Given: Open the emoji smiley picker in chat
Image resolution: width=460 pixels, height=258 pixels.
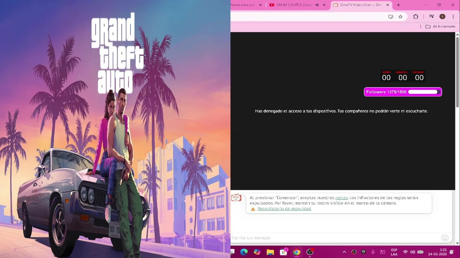Looking at the screenshot, I should tap(445, 238).
